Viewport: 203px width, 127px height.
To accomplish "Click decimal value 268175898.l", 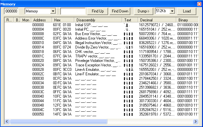I will 149,92.
